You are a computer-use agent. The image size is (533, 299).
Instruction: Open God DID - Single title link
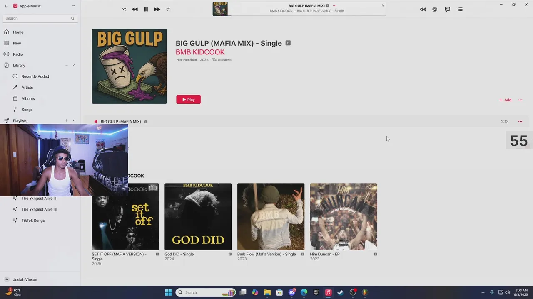179,254
